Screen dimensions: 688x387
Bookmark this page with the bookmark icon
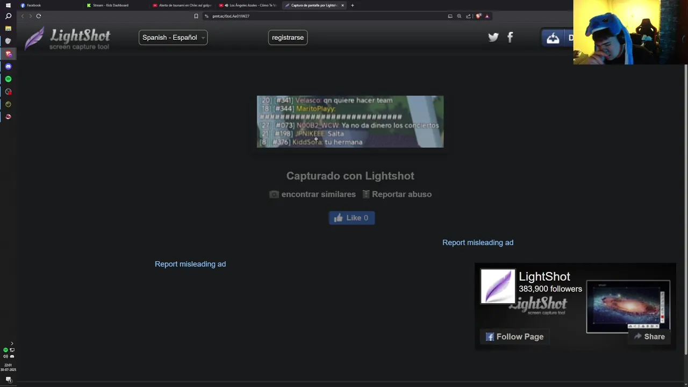196,16
